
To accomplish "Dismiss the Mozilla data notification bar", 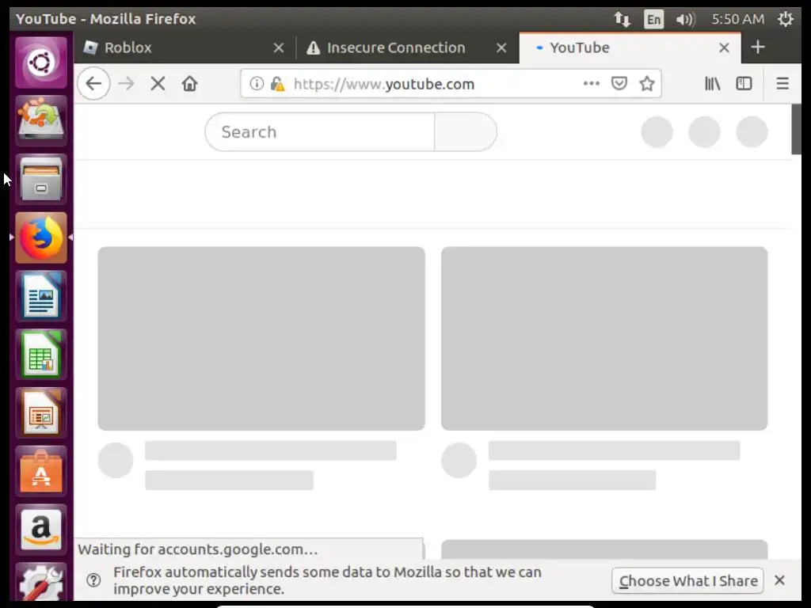I will (x=779, y=580).
